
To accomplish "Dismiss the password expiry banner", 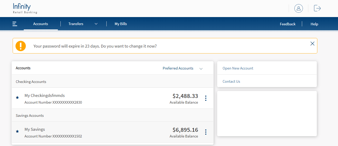I will click(312, 44).
